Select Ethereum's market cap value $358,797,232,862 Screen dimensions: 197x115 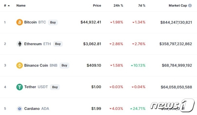point(176,44)
